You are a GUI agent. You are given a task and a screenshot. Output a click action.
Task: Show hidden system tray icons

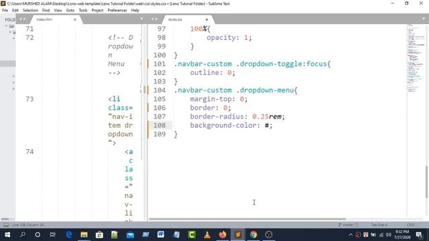tap(351, 235)
